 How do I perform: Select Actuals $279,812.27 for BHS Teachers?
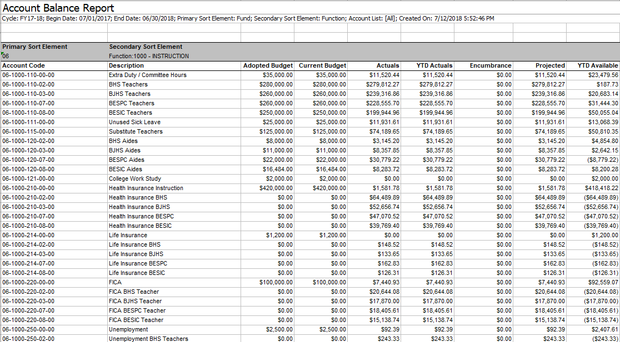[382, 84]
